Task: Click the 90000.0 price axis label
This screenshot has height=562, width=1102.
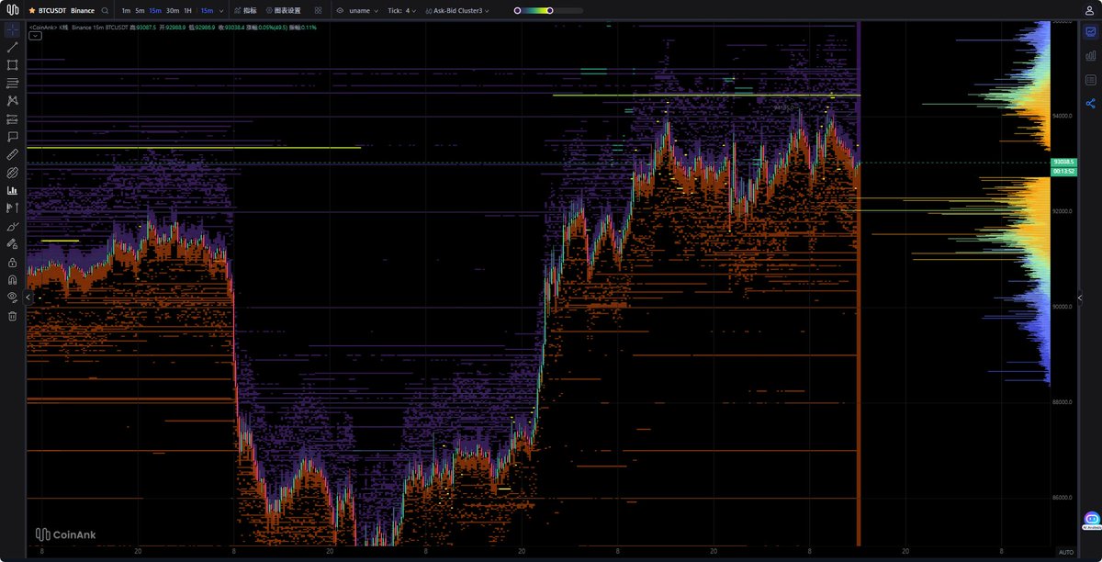Action: tap(1063, 307)
